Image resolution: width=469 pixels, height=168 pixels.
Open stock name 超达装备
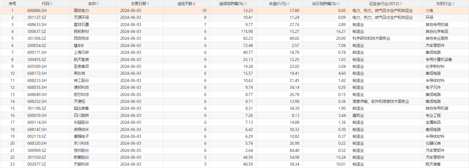tap(81, 108)
